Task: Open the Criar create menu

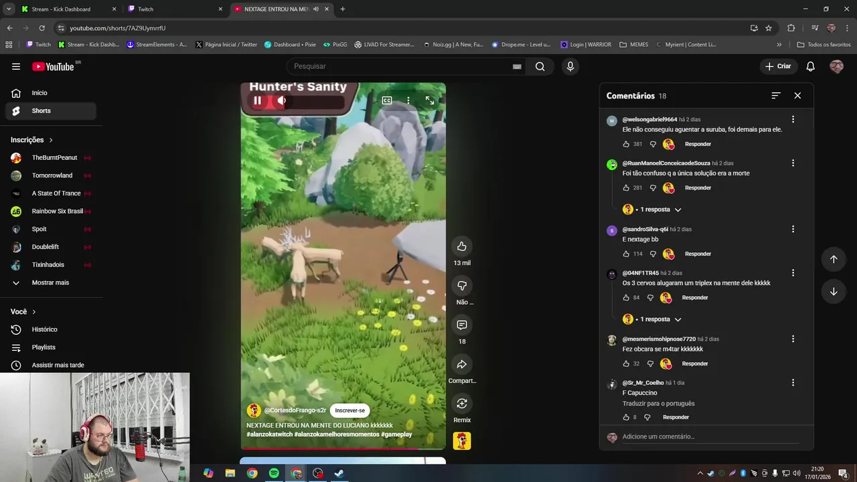Action: point(778,66)
